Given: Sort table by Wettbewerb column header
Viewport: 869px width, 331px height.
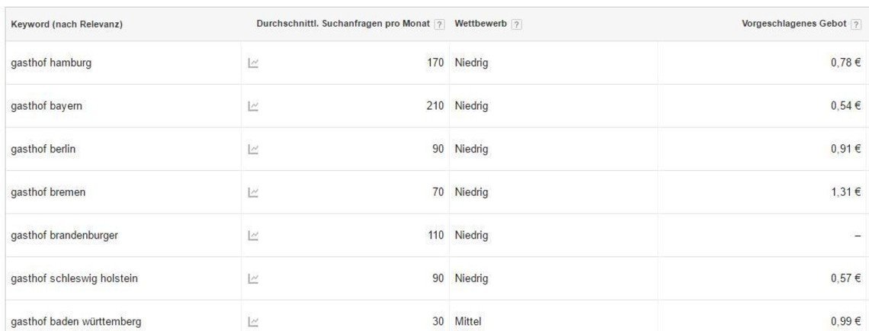Looking at the screenshot, I should (480, 24).
